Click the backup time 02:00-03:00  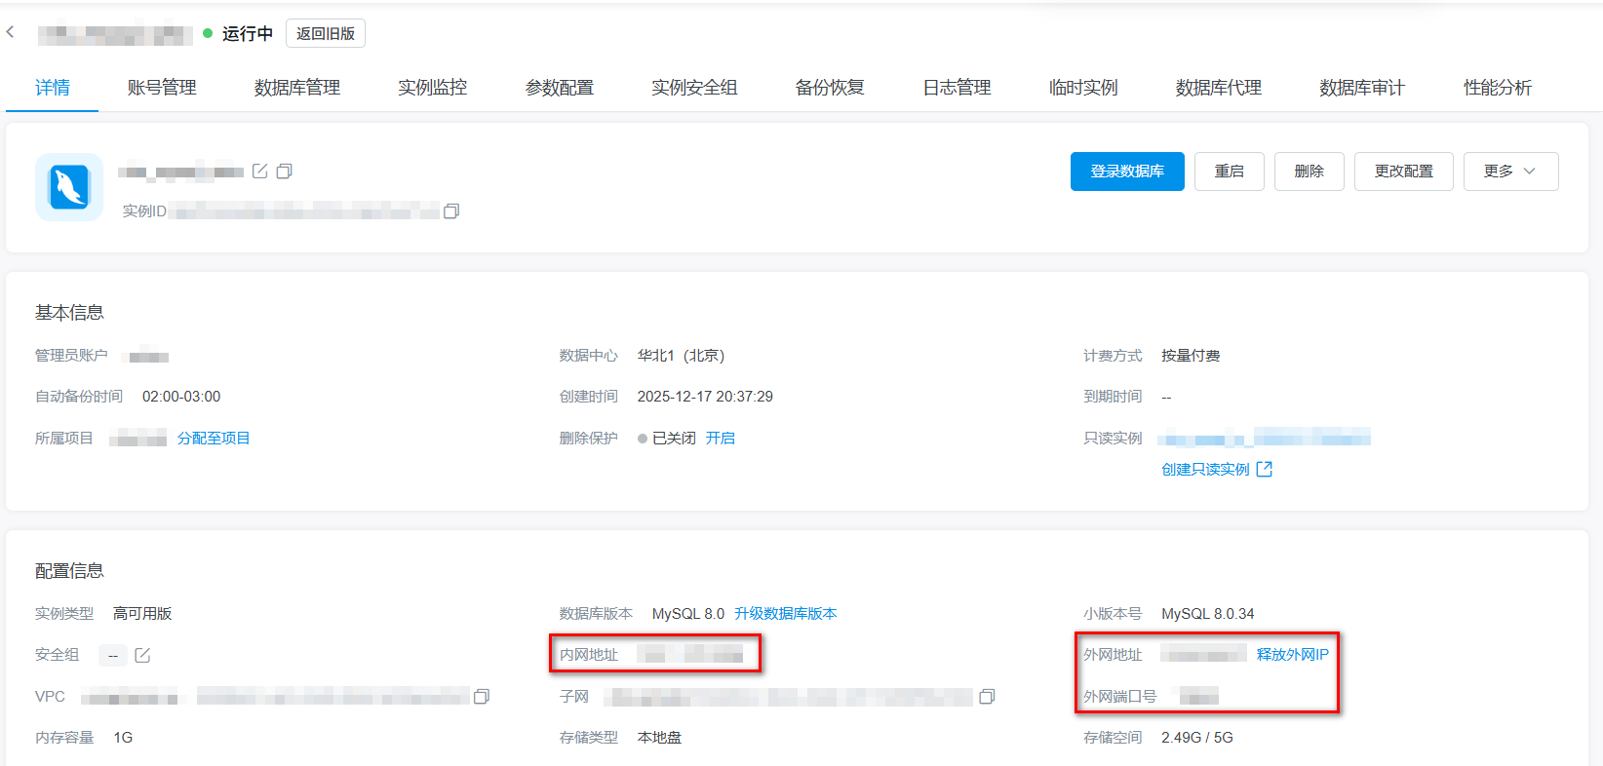(181, 397)
